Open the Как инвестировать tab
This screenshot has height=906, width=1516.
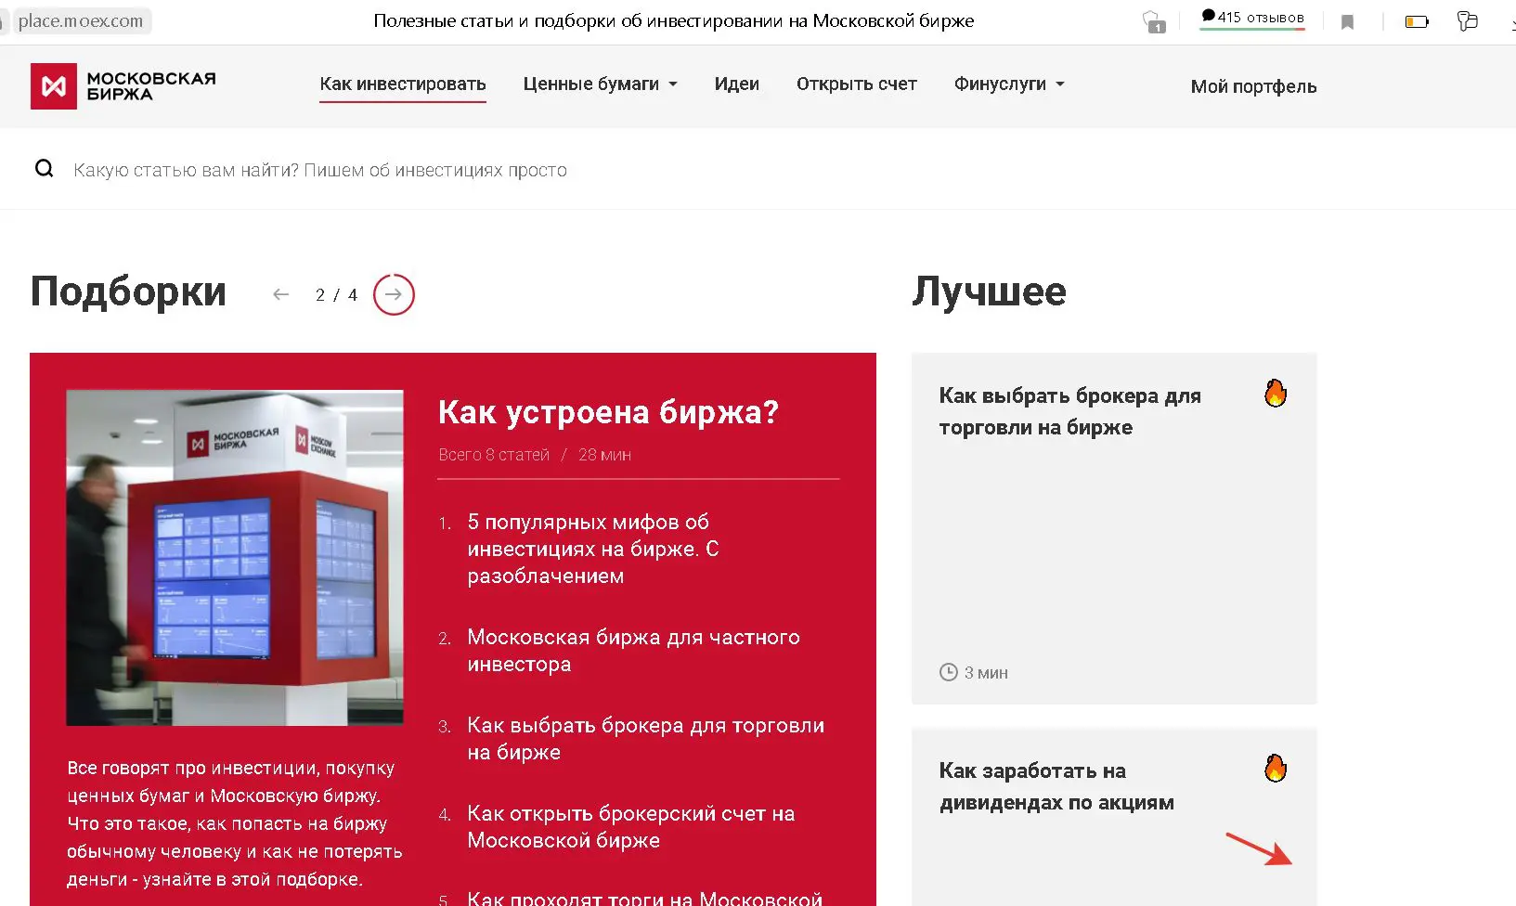click(403, 84)
